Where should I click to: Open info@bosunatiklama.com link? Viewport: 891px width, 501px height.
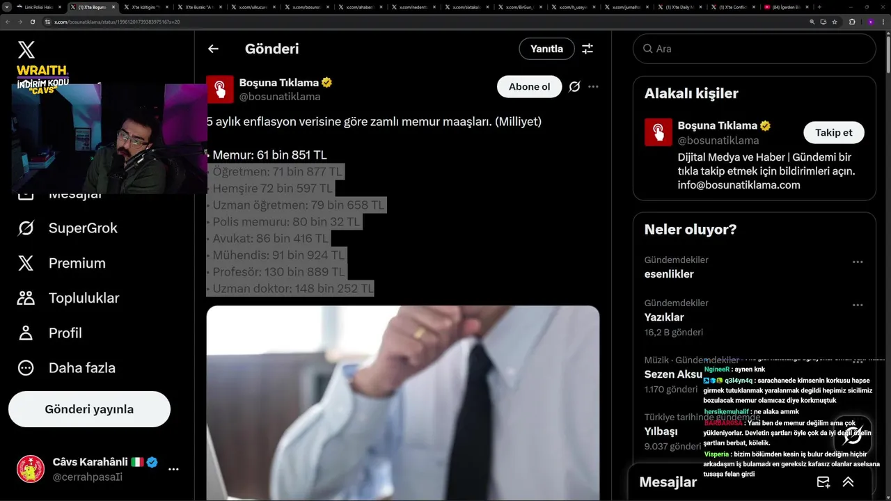click(739, 185)
